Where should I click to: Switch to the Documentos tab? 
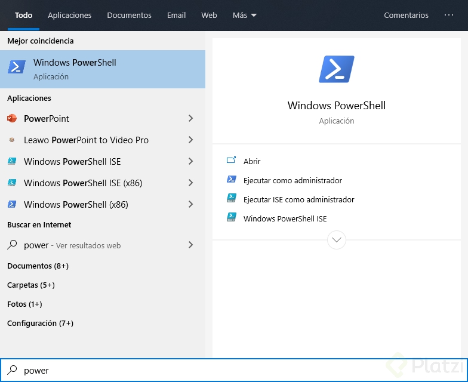click(129, 16)
